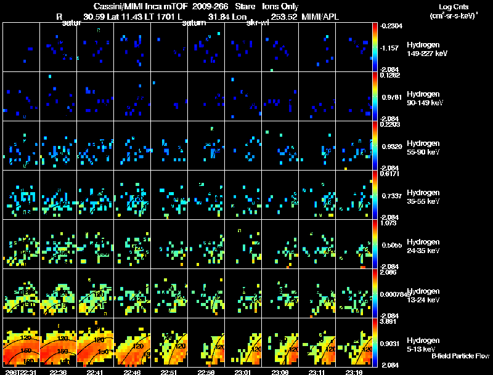Click the '0.9031' colorbar value
The width and height of the screenshot is (493, 375).
pyautogui.click(x=391, y=344)
